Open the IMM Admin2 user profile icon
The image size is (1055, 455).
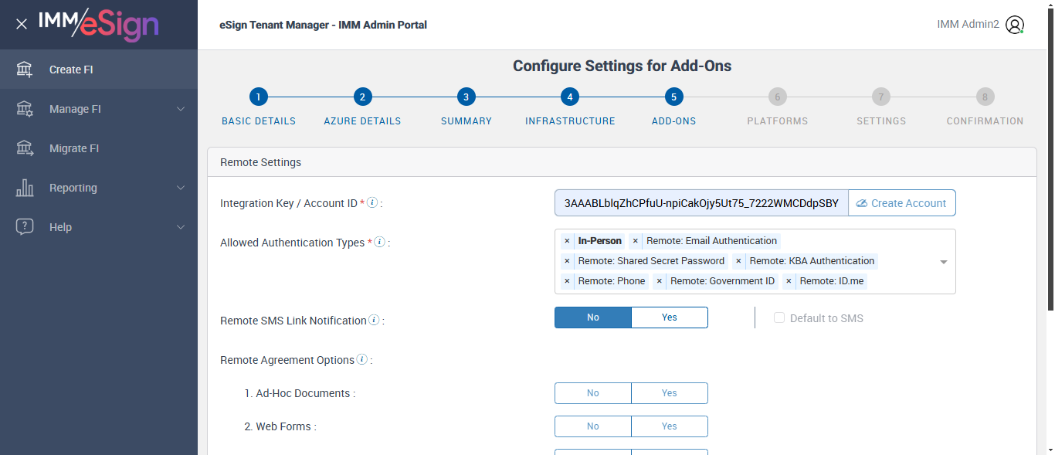pos(1015,25)
